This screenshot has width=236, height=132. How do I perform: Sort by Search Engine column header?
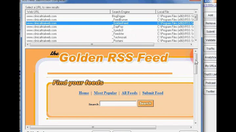point(133,12)
